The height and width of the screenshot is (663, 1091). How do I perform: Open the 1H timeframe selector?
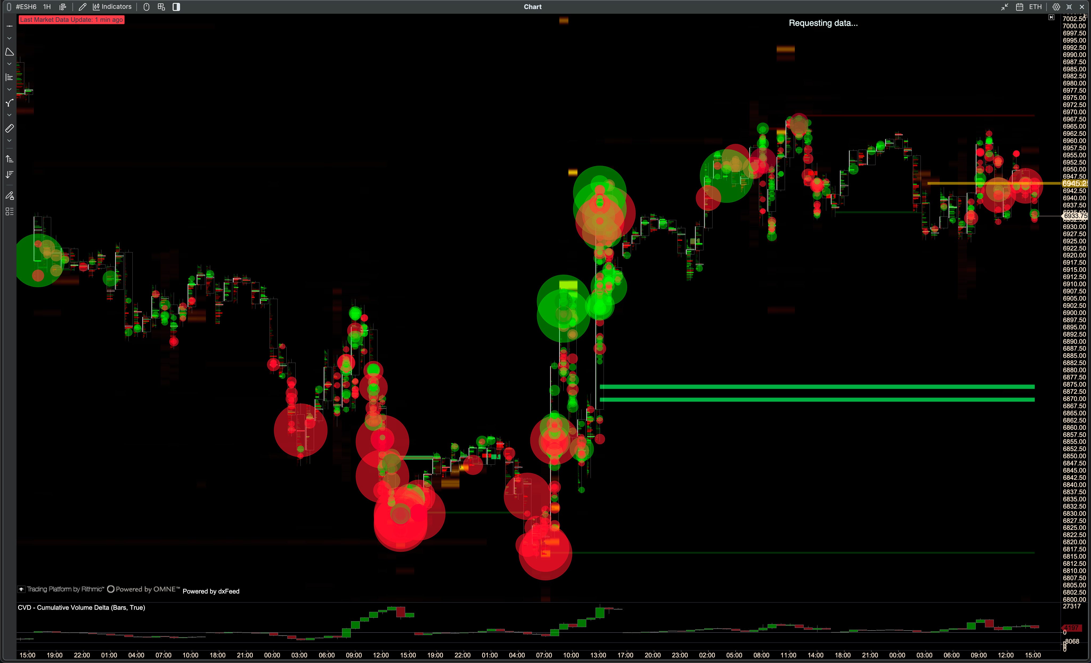[47, 7]
